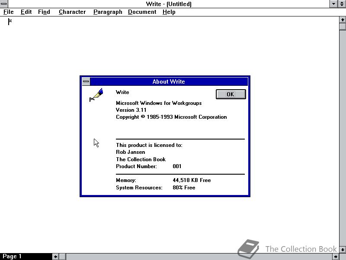Open the Document menu
Viewport: 346px width, 260px height.
click(x=142, y=12)
